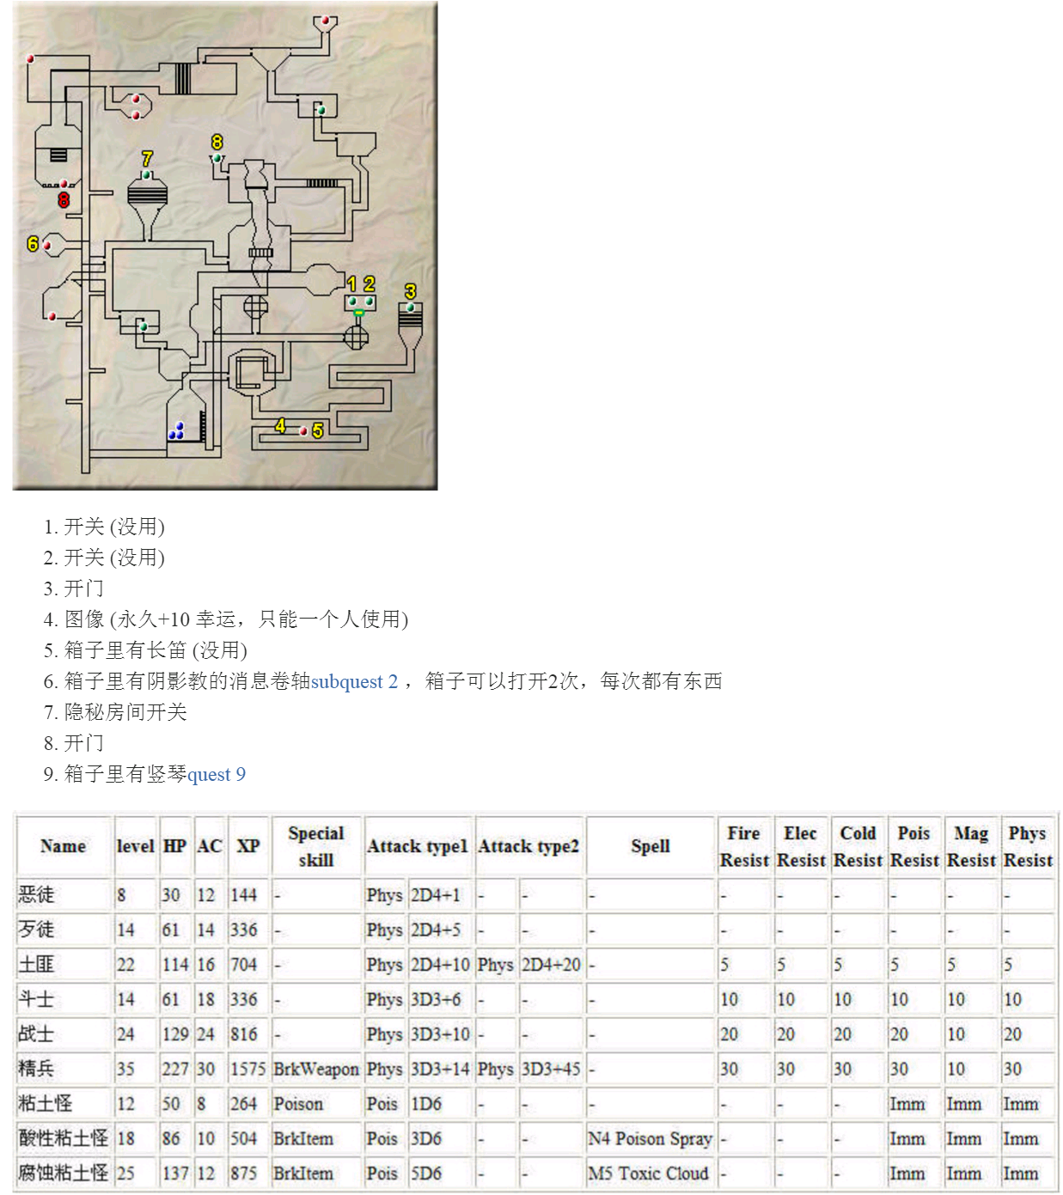
Task: Click yellow marker 4 on the map
Action: click(x=280, y=426)
